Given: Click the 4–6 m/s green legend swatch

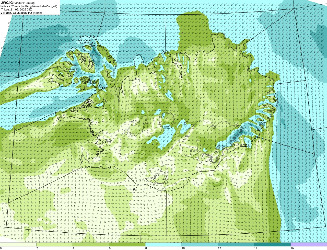Looking at the screenshot, I should tap(91, 245).
